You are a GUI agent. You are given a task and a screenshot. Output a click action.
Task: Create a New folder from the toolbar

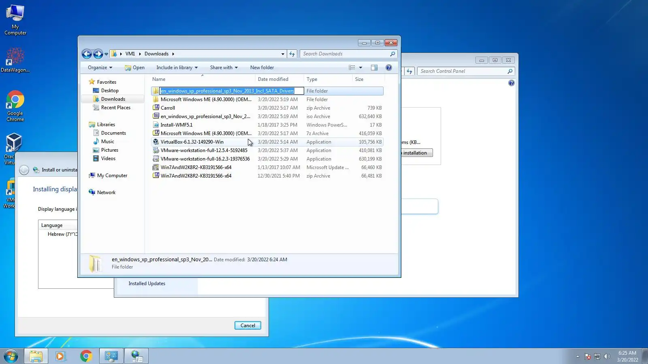pos(262,68)
